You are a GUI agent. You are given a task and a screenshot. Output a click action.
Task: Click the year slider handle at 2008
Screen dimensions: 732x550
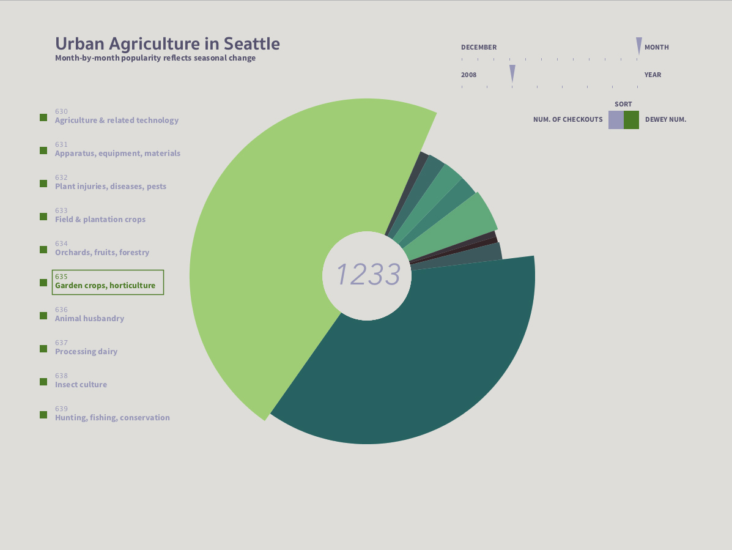(x=512, y=73)
